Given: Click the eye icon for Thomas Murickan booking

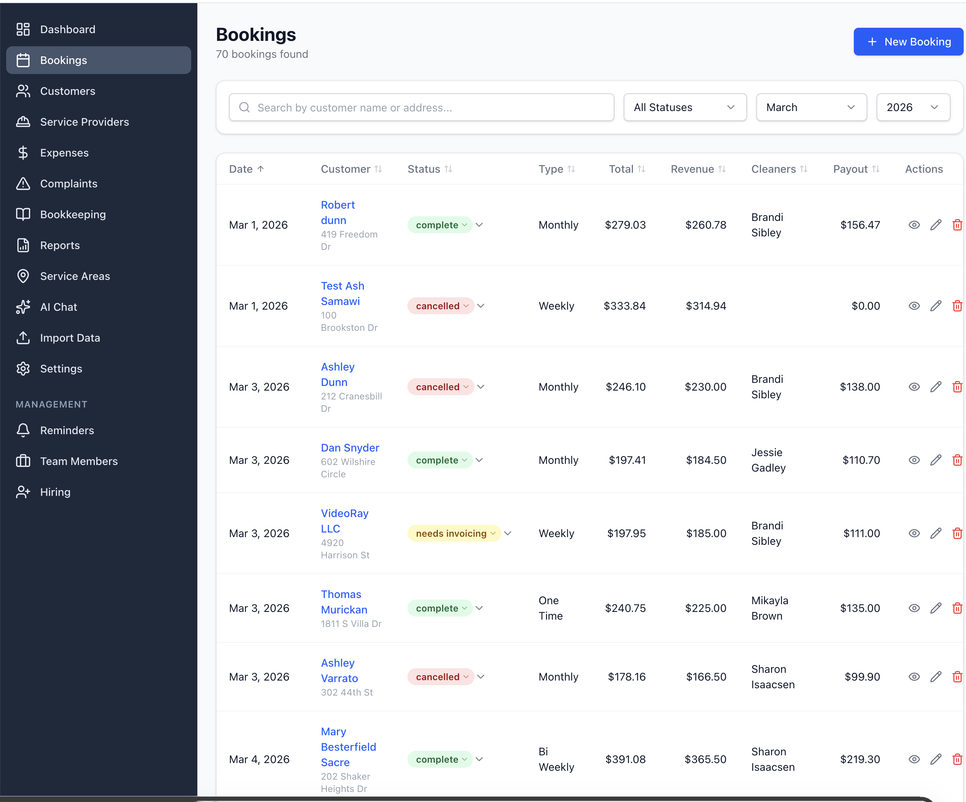Looking at the screenshot, I should [x=914, y=608].
